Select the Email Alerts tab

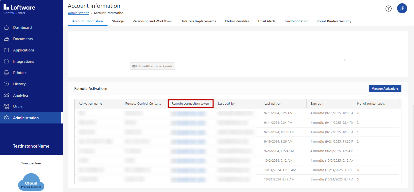(266, 21)
